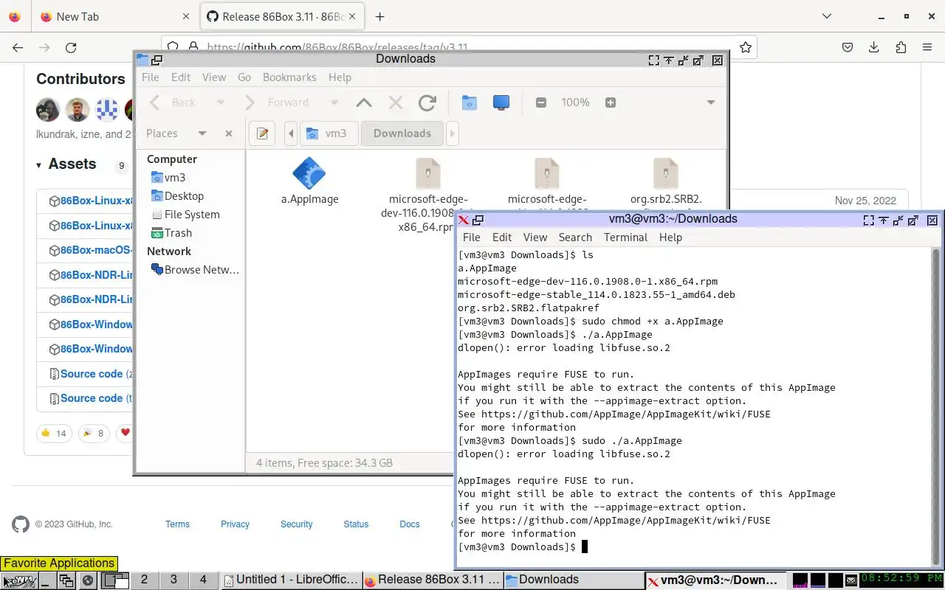Viewport: 945px width, 590px height.
Task: Toggle the location text entry edit icon
Action: tap(262, 133)
